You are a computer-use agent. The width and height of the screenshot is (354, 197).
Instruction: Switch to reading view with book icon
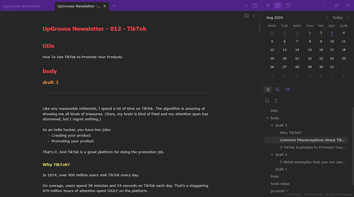(246, 16)
